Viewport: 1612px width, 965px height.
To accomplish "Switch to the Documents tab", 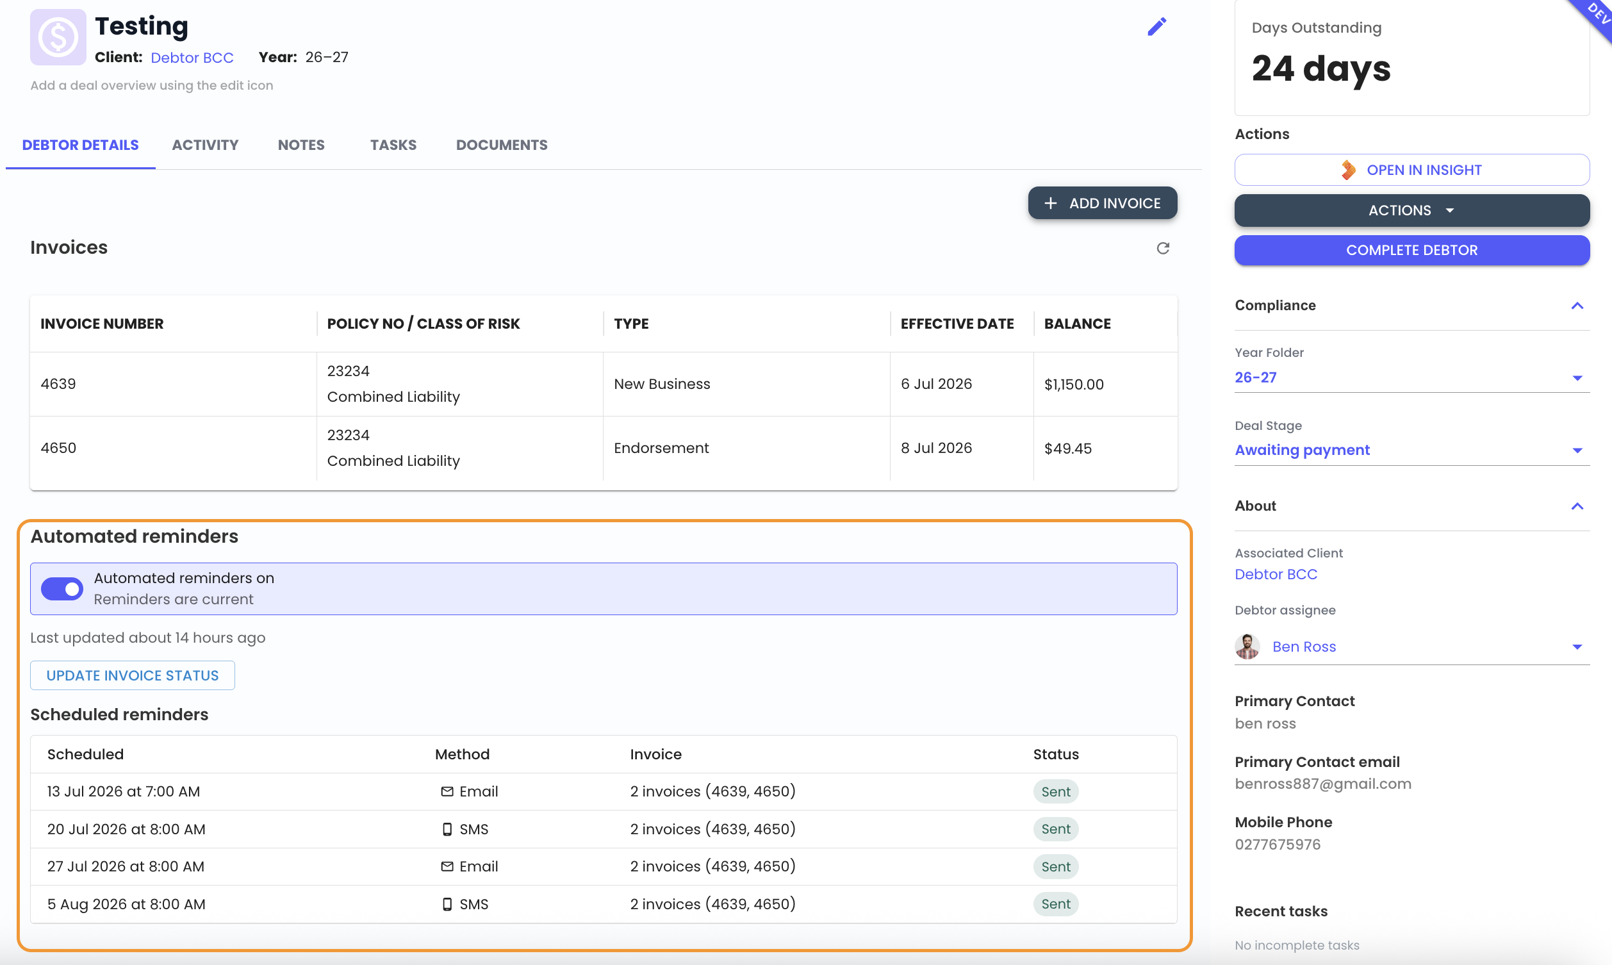I will point(501,144).
